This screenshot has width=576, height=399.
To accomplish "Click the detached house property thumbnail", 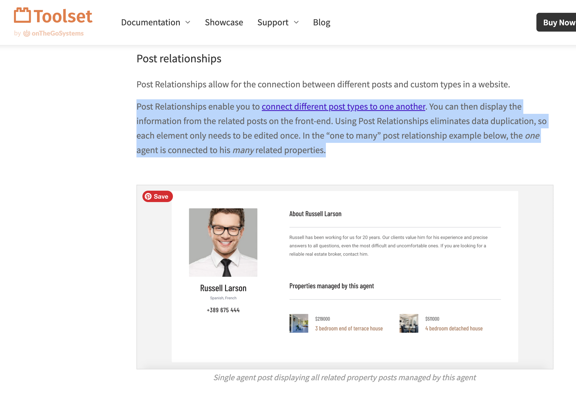I will 408,323.
